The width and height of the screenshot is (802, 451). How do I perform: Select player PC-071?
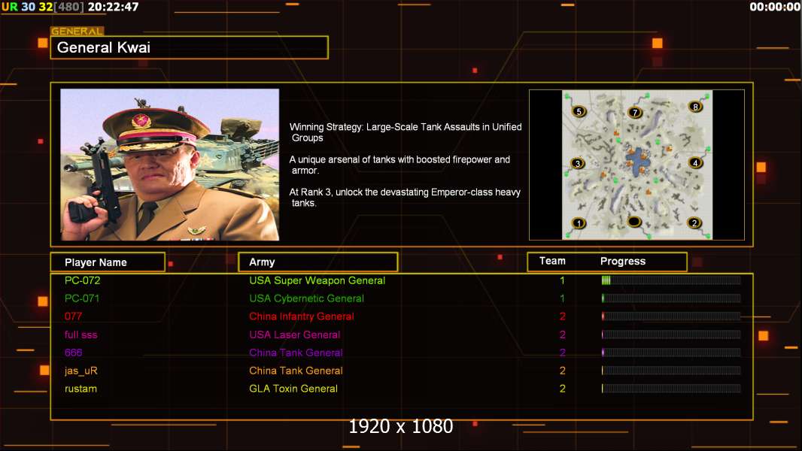[x=82, y=298]
